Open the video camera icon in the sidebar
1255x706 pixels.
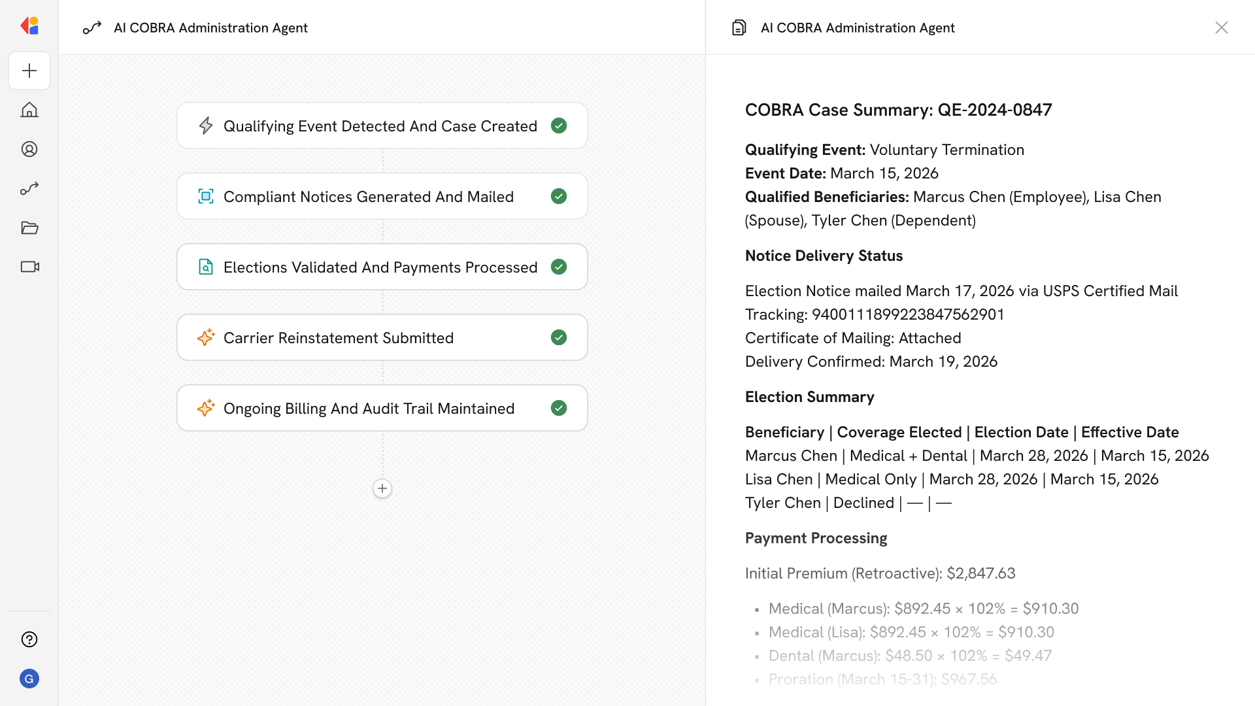[29, 267]
